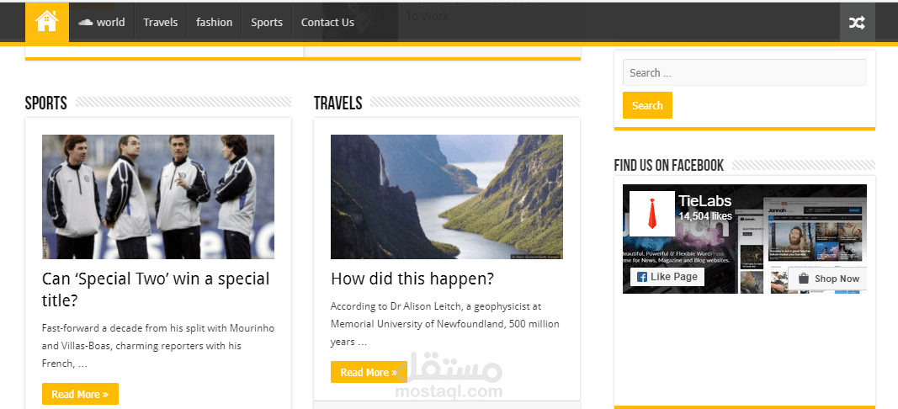Click the shopping bag icon in Shop Now
Image resolution: width=898 pixels, height=409 pixels.
click(804, 279)
